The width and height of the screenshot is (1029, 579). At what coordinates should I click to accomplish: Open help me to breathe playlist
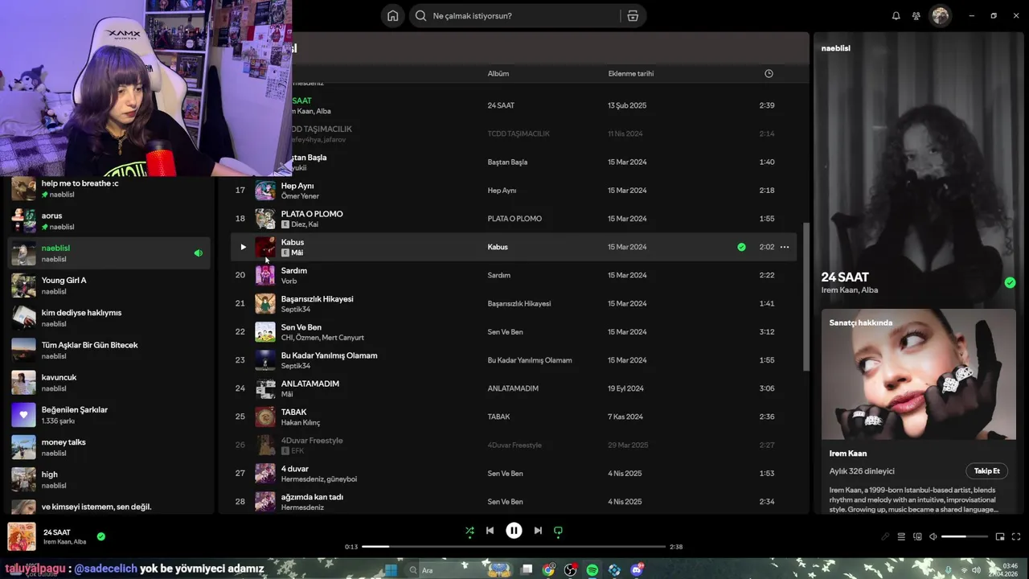pyautogui.click(x=109, y=188)
